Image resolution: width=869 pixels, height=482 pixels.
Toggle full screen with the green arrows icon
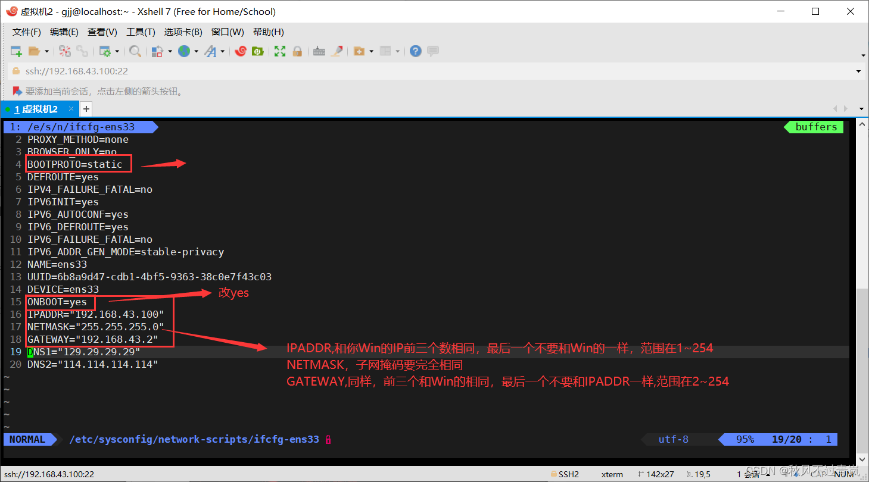280,51
